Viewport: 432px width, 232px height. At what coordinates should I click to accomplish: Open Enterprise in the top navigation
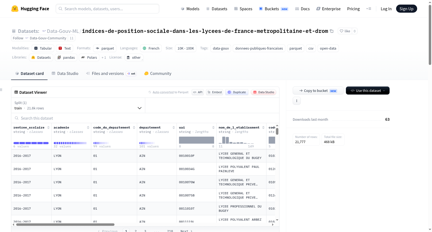(328, 9)
